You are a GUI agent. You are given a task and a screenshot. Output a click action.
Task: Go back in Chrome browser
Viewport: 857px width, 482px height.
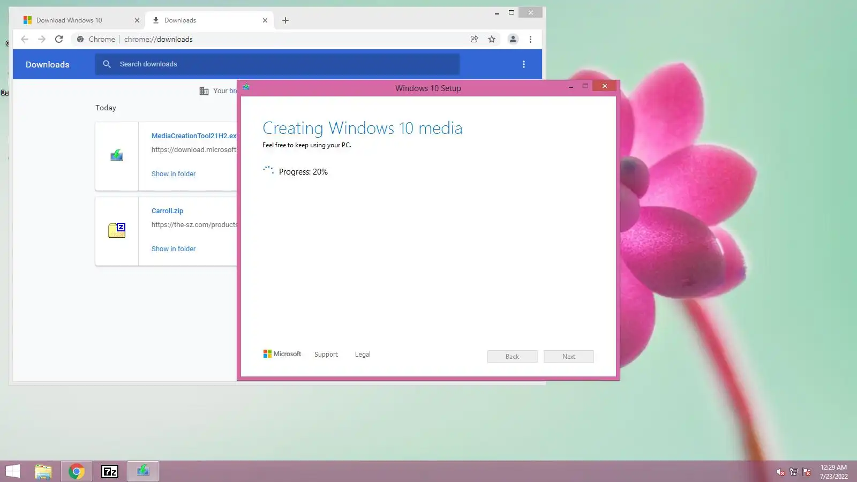tap(25, 39)
